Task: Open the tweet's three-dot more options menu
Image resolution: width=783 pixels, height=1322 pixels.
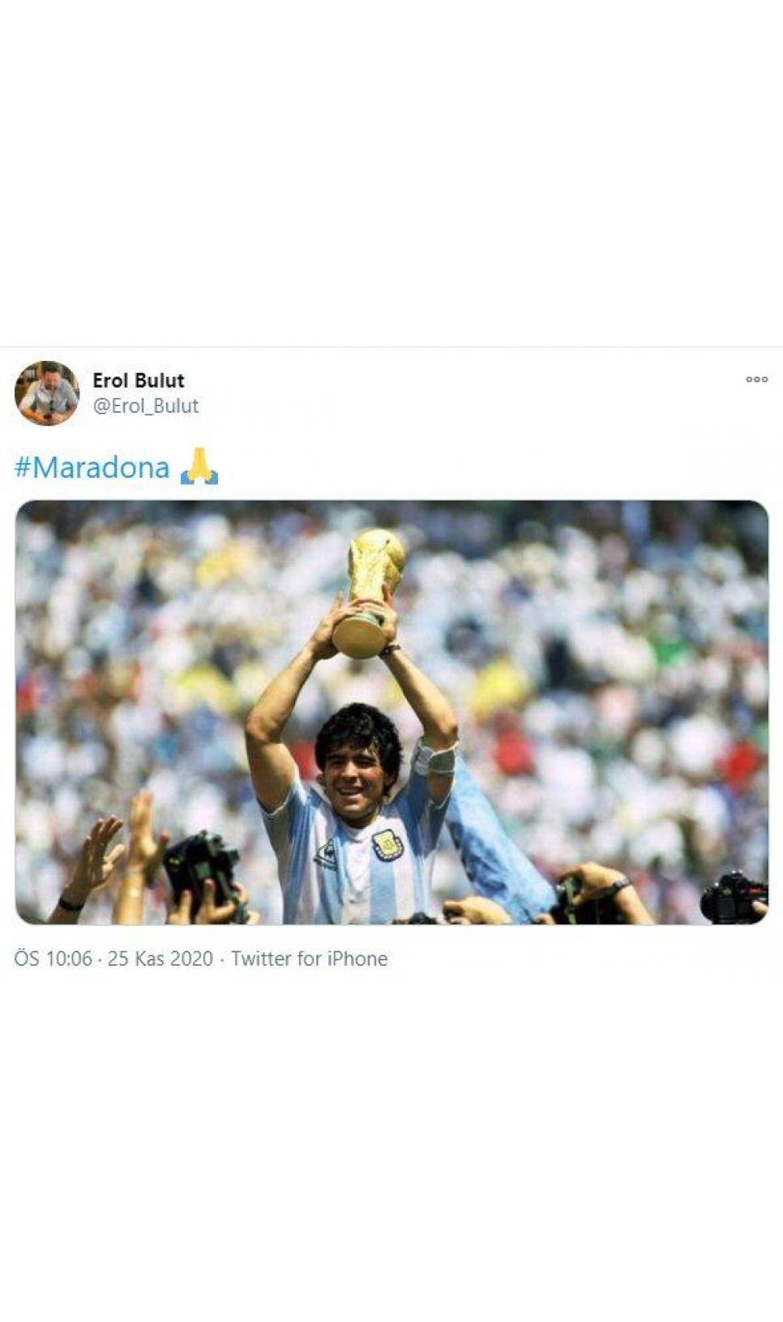Action: pos(755,380)
